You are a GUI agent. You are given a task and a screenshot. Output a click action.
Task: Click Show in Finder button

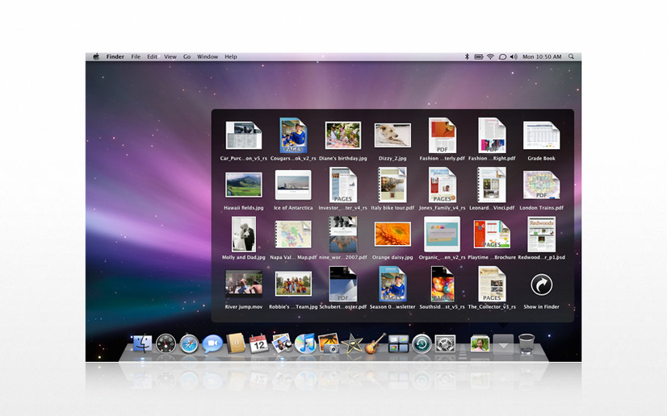(541, 289)
